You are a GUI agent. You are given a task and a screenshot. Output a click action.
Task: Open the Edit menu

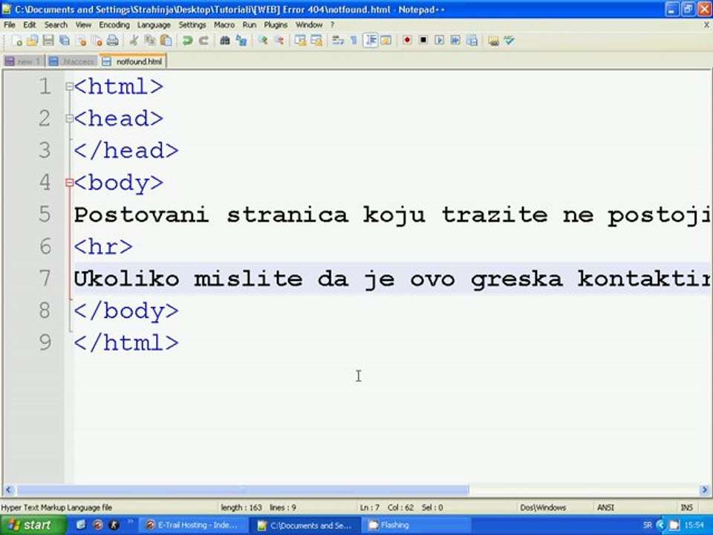30,25
